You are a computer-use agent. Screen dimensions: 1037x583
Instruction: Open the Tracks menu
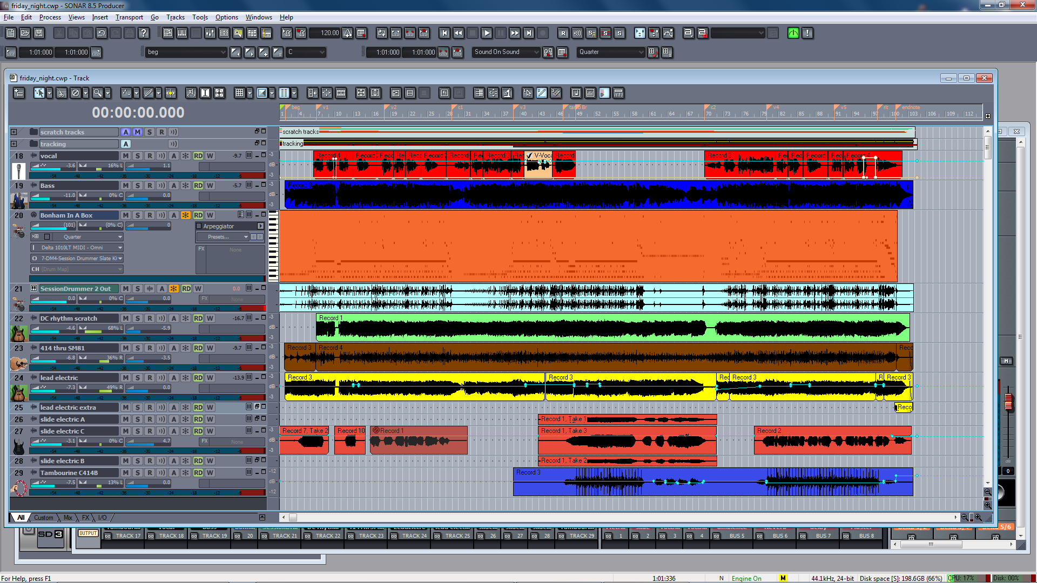pyautogui.click(x=176, y=17)
